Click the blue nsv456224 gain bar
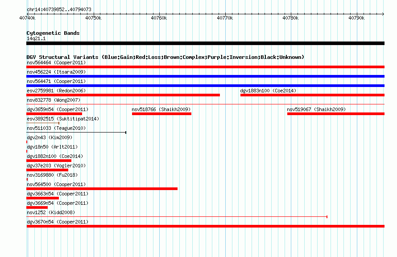The width and height of the screenshot is (397, 257). pos(205,76)
